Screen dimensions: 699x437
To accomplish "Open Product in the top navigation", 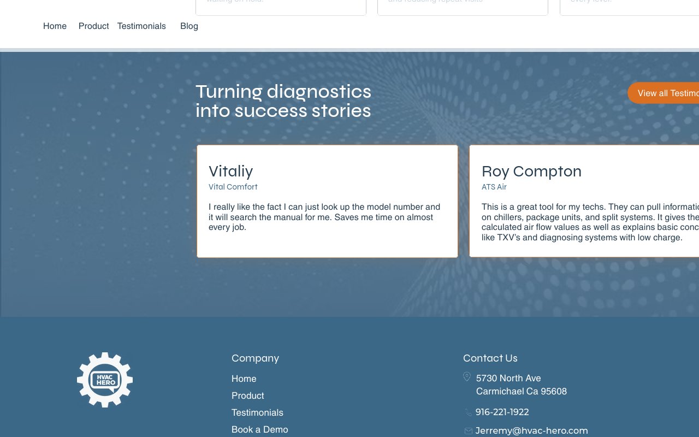I will [93, 26].
